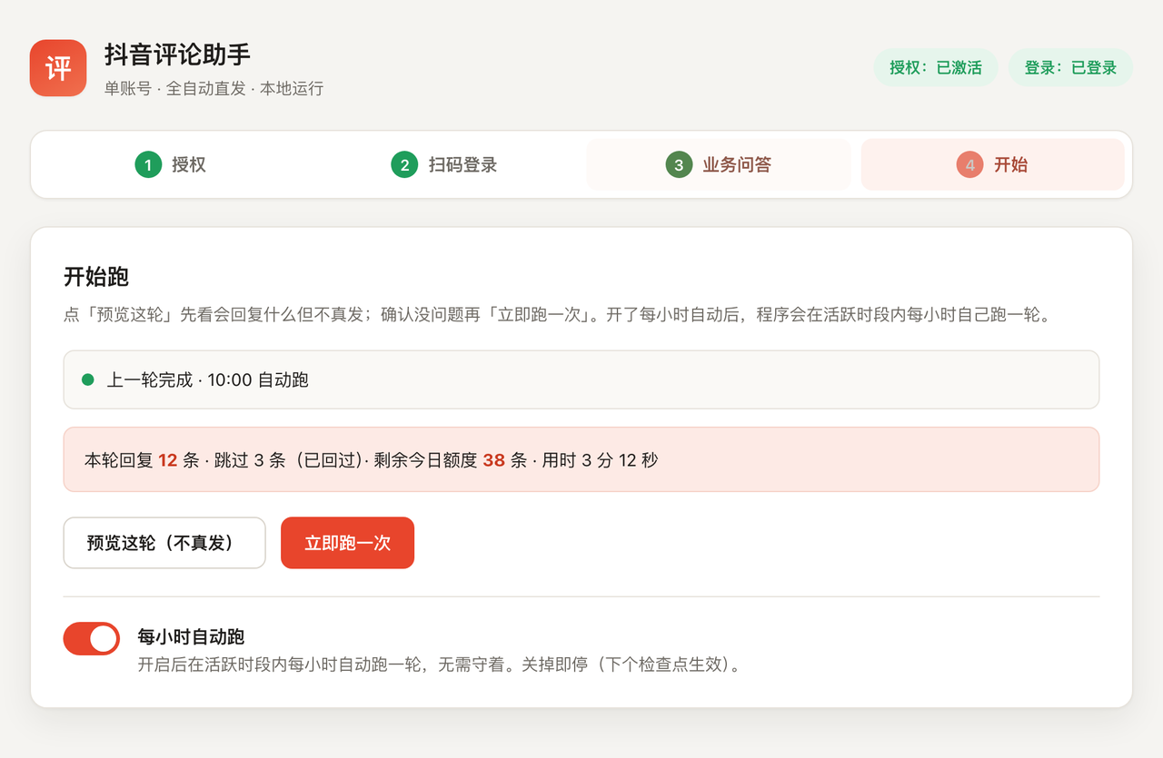Screen dimensions: 1163x758
Task: Turn off the 每小时自动跑 toggle switch
Action: (x=92, y=638)
